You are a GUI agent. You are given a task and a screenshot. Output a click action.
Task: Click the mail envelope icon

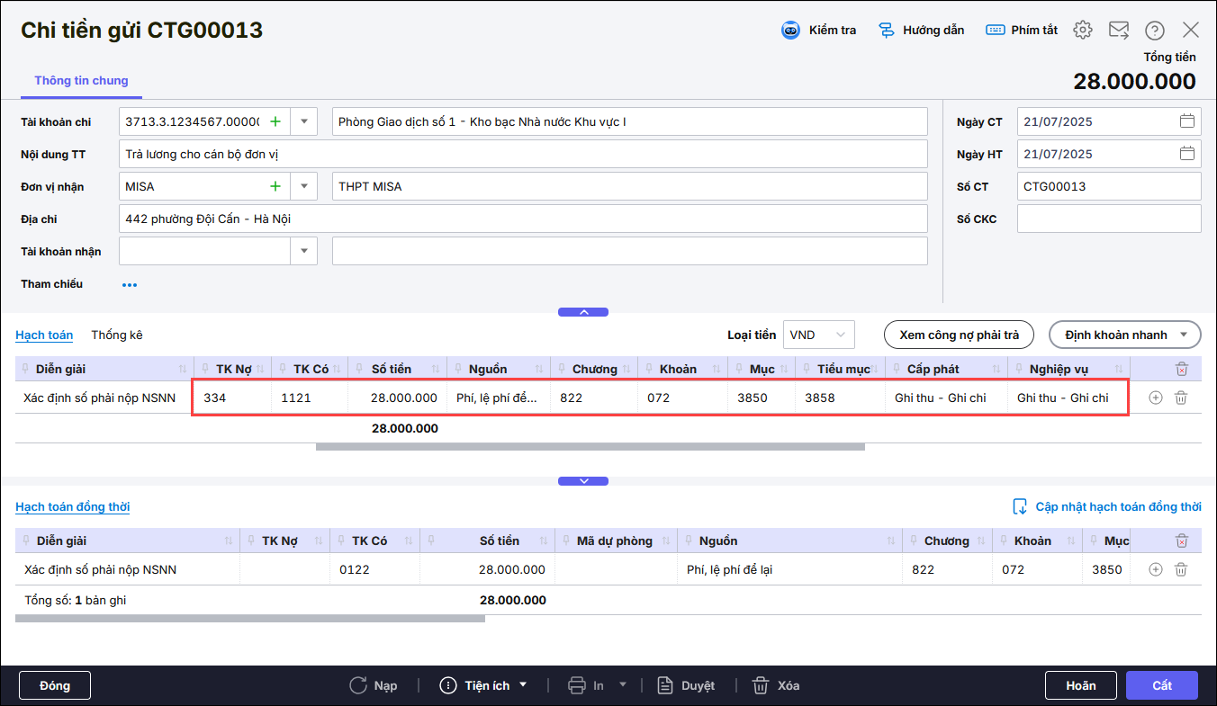point(1119,31)
